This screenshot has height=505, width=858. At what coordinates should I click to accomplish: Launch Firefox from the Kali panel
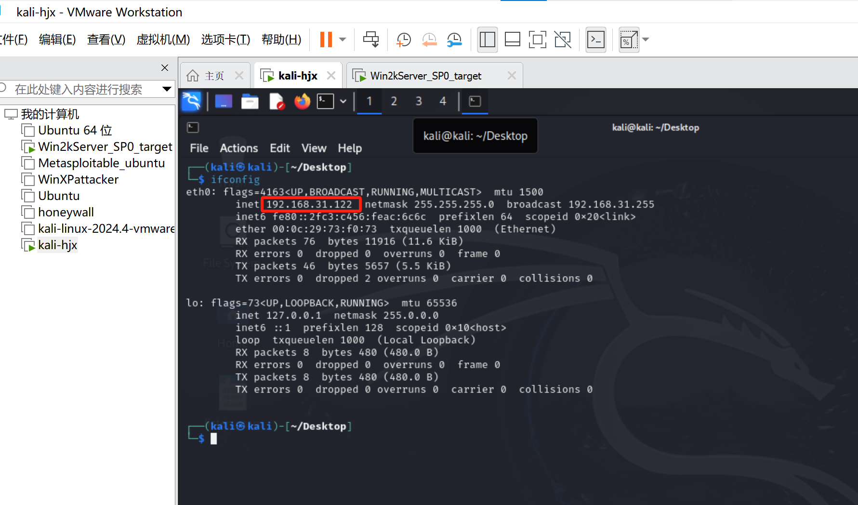[x=303, y=101]
